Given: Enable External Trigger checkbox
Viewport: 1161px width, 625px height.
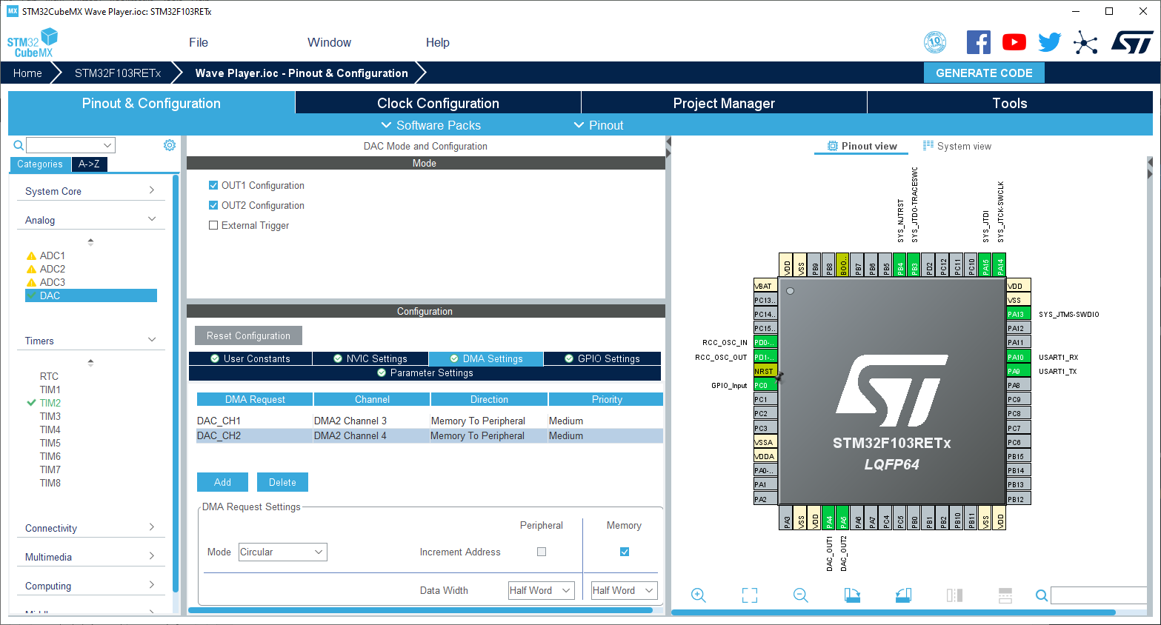Looking at the screenshot, I should (213, 225).
